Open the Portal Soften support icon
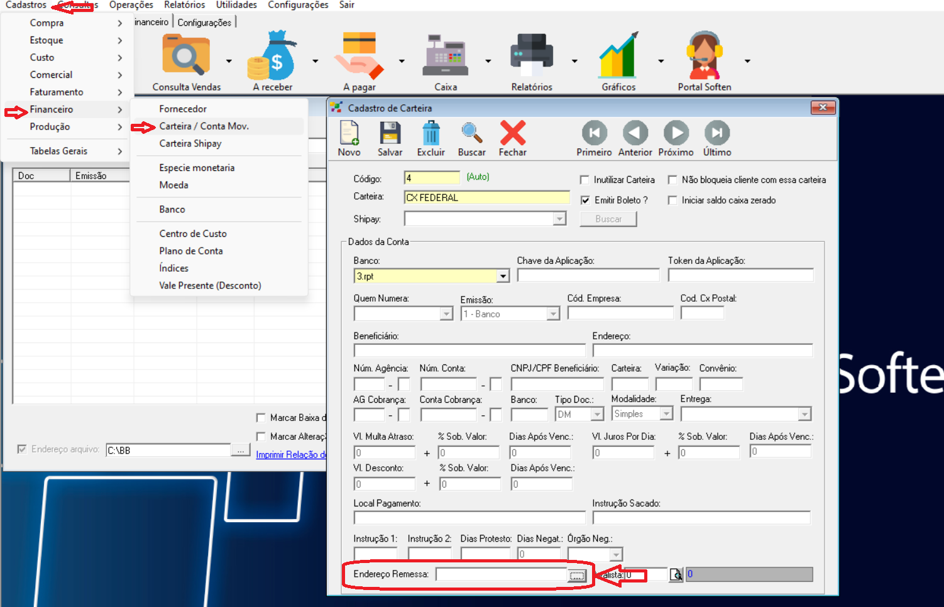Viewport: 944px width, 607px height. [x=705, y=55]
